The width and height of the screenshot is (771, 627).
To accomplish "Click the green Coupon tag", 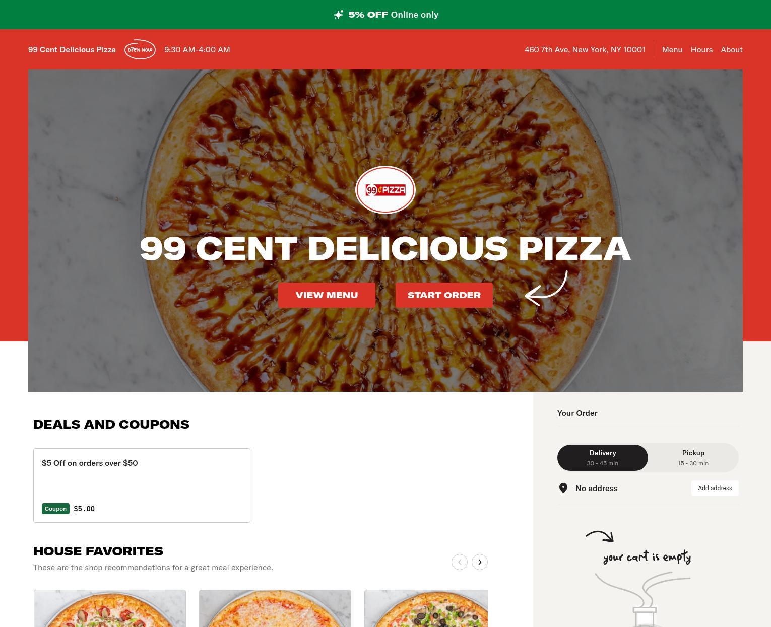I will coord(55,509).
